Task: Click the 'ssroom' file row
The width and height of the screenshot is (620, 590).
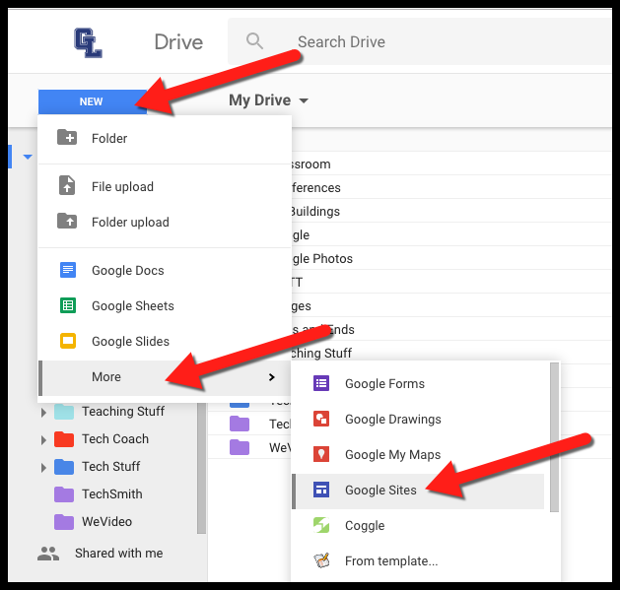Action: point(450,164)
